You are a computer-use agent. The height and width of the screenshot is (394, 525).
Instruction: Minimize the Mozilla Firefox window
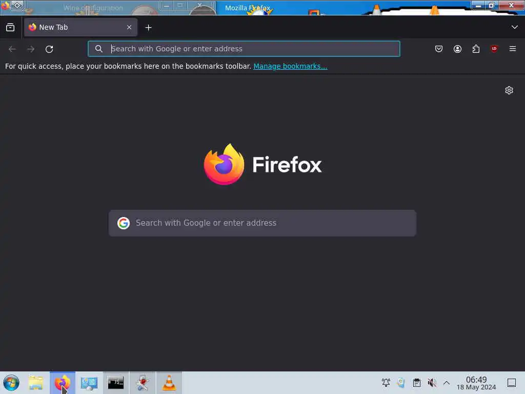[478, 5]
